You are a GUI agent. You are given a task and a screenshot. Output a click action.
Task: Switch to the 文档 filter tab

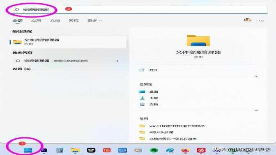coord(55,21)
